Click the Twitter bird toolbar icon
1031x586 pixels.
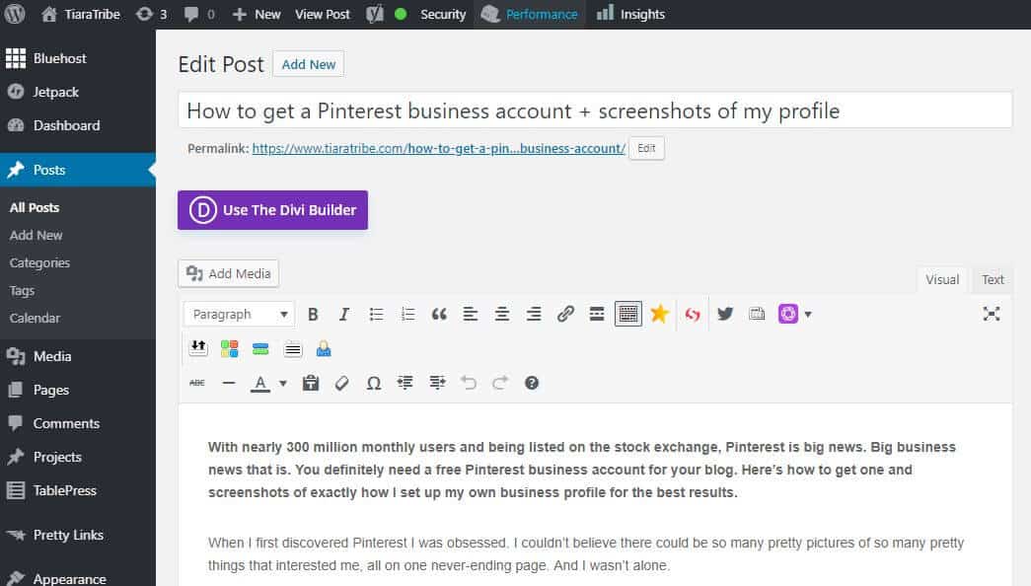pyautogui.click(x=724, y=314)
